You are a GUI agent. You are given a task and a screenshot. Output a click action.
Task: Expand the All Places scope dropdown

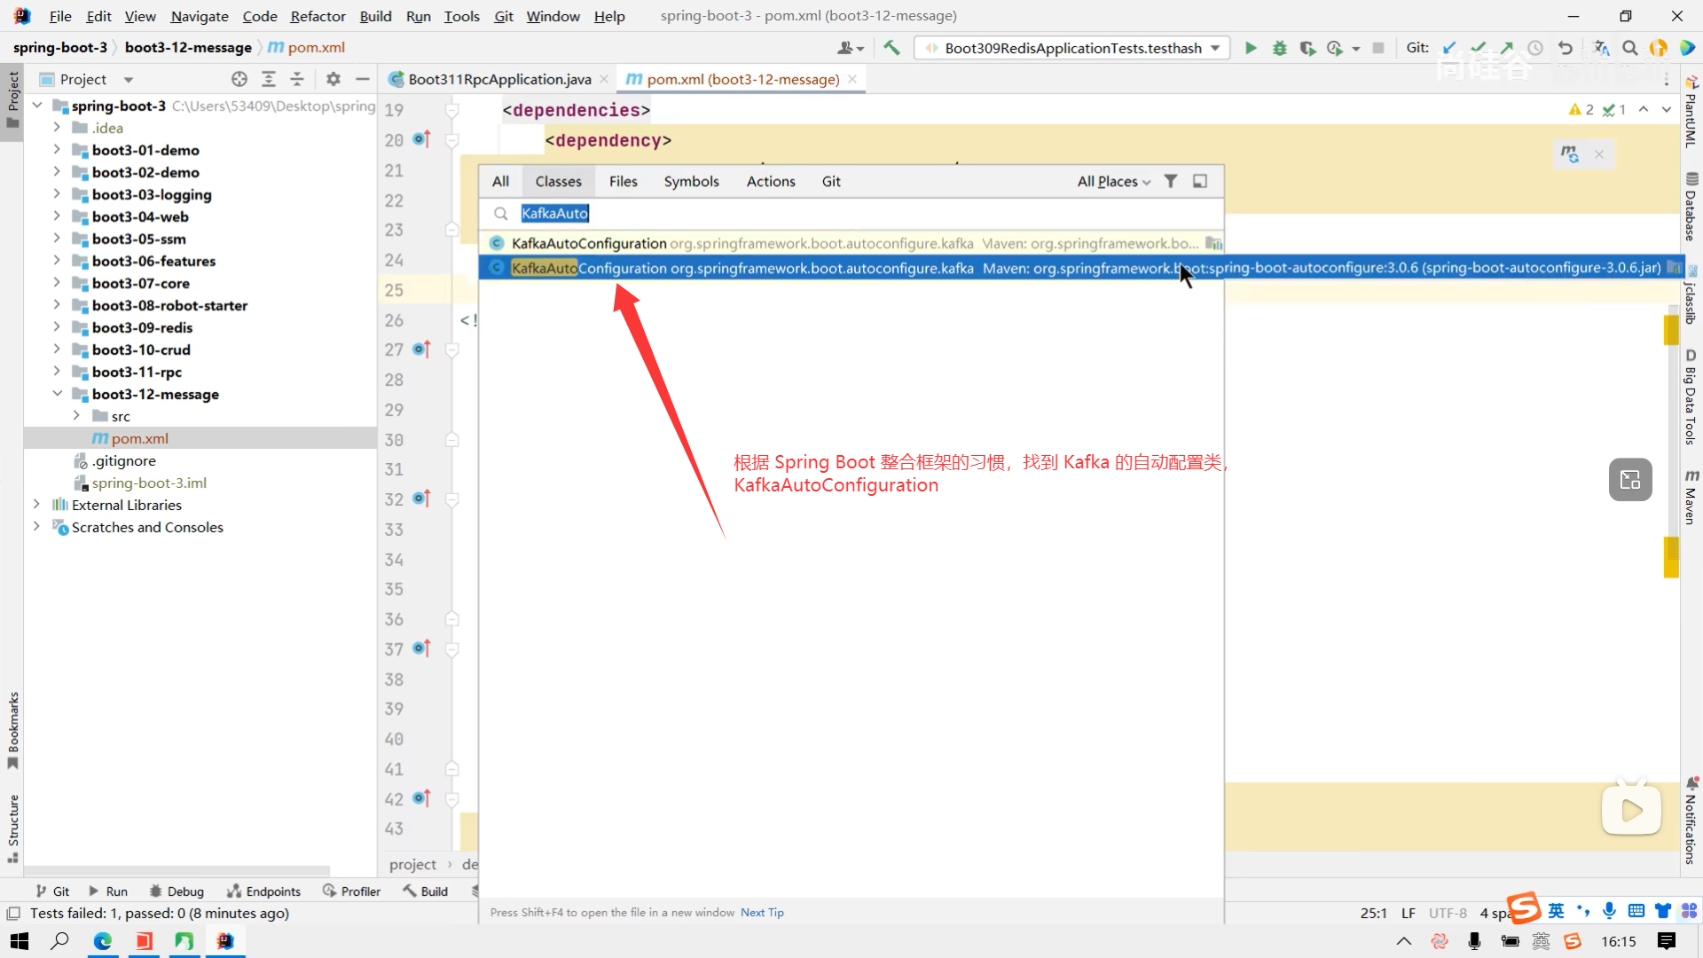(1113, 181)
